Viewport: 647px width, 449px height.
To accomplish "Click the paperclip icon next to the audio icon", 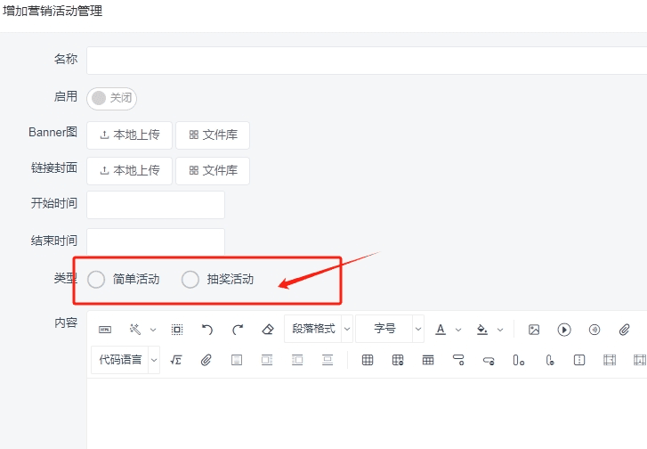I will [x=624, y=330].
